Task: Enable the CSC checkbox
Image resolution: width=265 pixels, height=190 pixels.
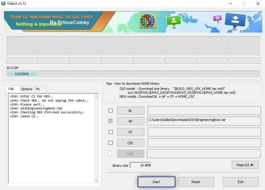Action: [110, 143]
